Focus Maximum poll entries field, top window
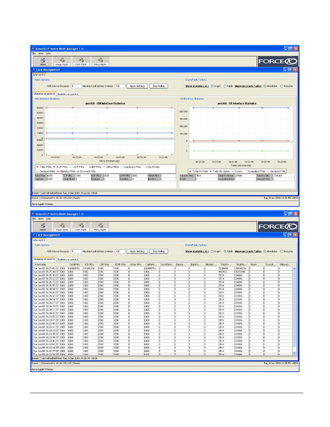Image resolution: width=330 pixels, height=427 pixels. pos(120,86)
